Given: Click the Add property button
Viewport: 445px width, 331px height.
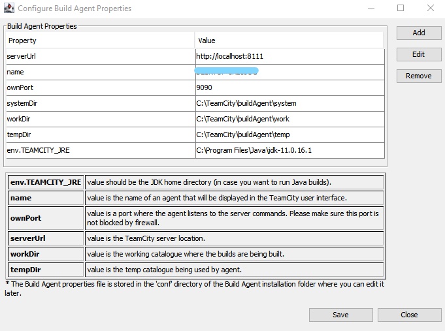Looking at the screenshot, I should [x=419, y=33].
